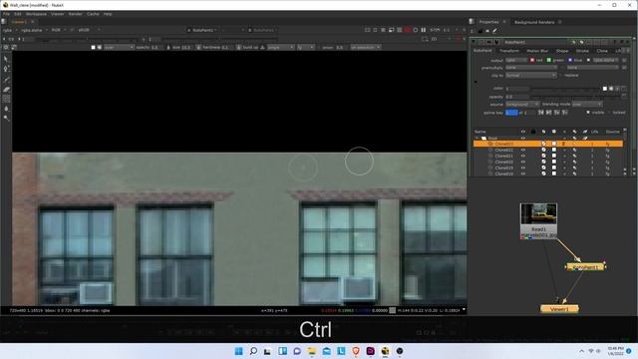The height and width of the screenshot is (359, 638).
Task: Toggle the locked checkbox
Action: click(x=609, y=113)
